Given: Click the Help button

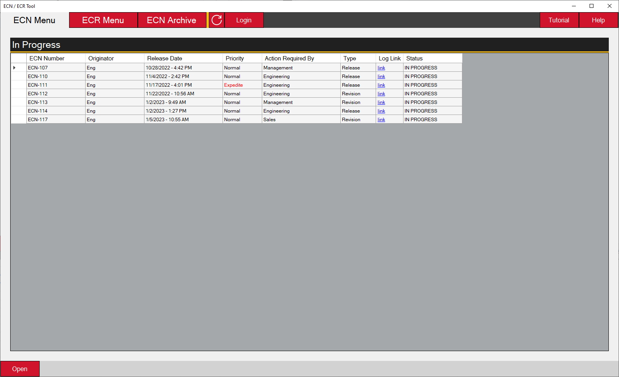Looking at the screenshot, I should [598, 20].
